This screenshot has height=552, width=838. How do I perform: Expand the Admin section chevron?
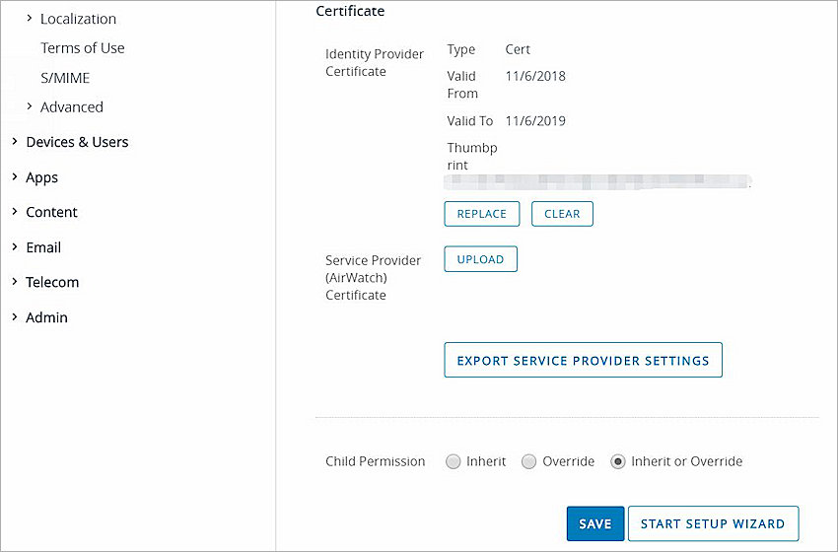tap(15, 317)
